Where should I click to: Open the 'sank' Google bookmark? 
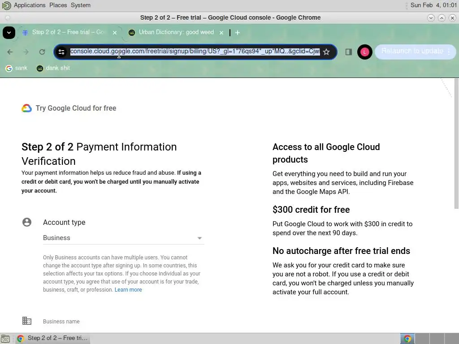point(17,68)
